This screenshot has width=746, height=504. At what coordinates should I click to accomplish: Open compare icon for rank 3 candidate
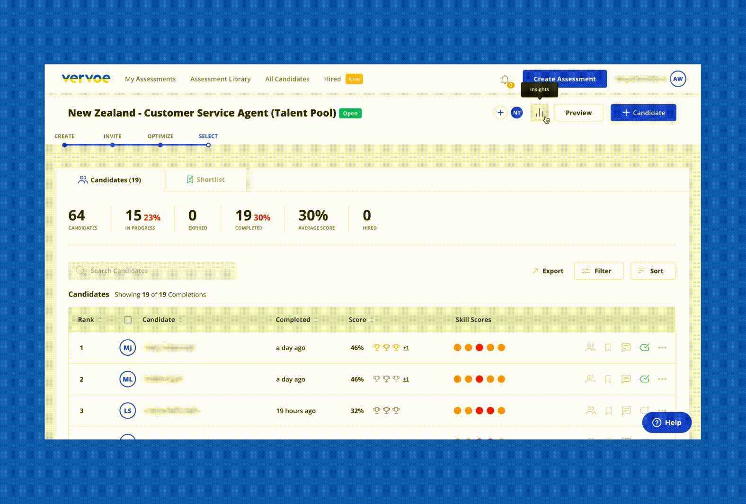click(590, 411)
